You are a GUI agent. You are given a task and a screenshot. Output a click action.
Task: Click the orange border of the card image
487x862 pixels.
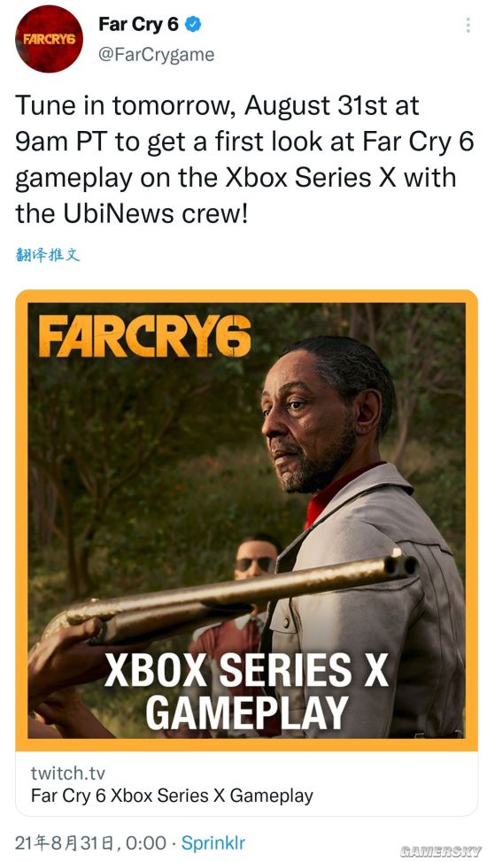[x=246, y=296]
